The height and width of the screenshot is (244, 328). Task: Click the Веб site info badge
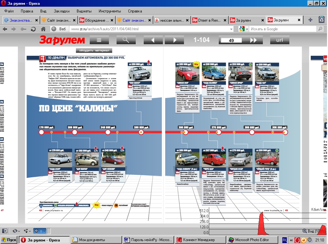tap(59, 29)
